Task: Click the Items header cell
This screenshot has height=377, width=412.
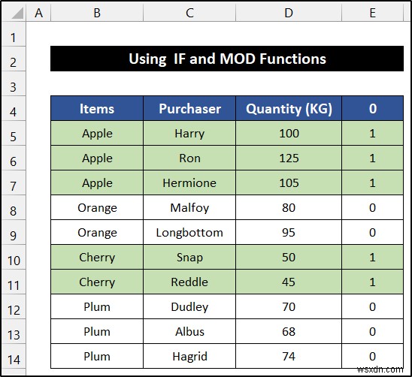Action: coord(97,108)
